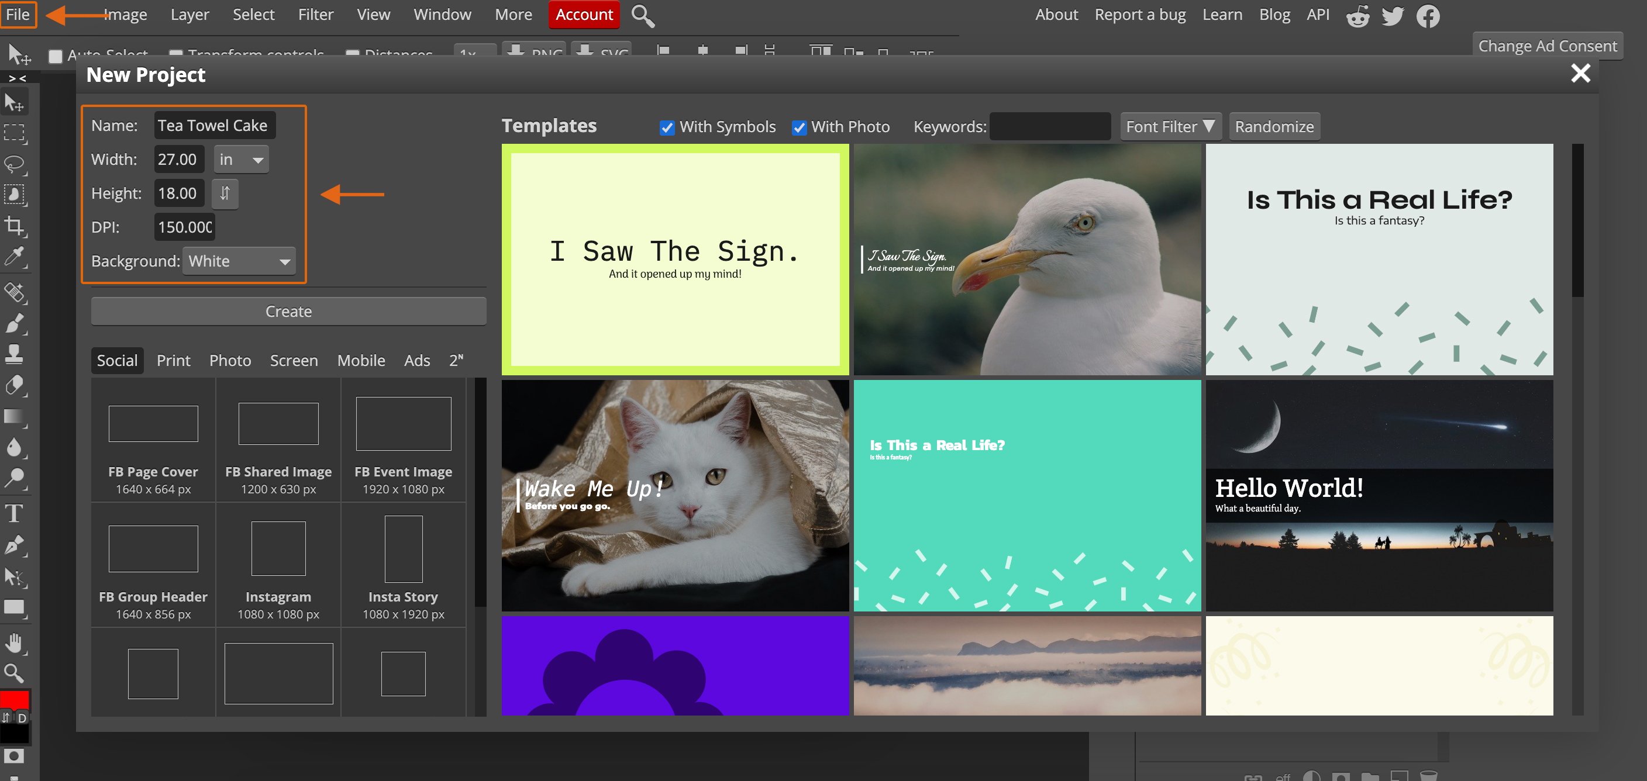Open the About link
The width and height of the screenshot is (1647, 781).
(1056, 14)
